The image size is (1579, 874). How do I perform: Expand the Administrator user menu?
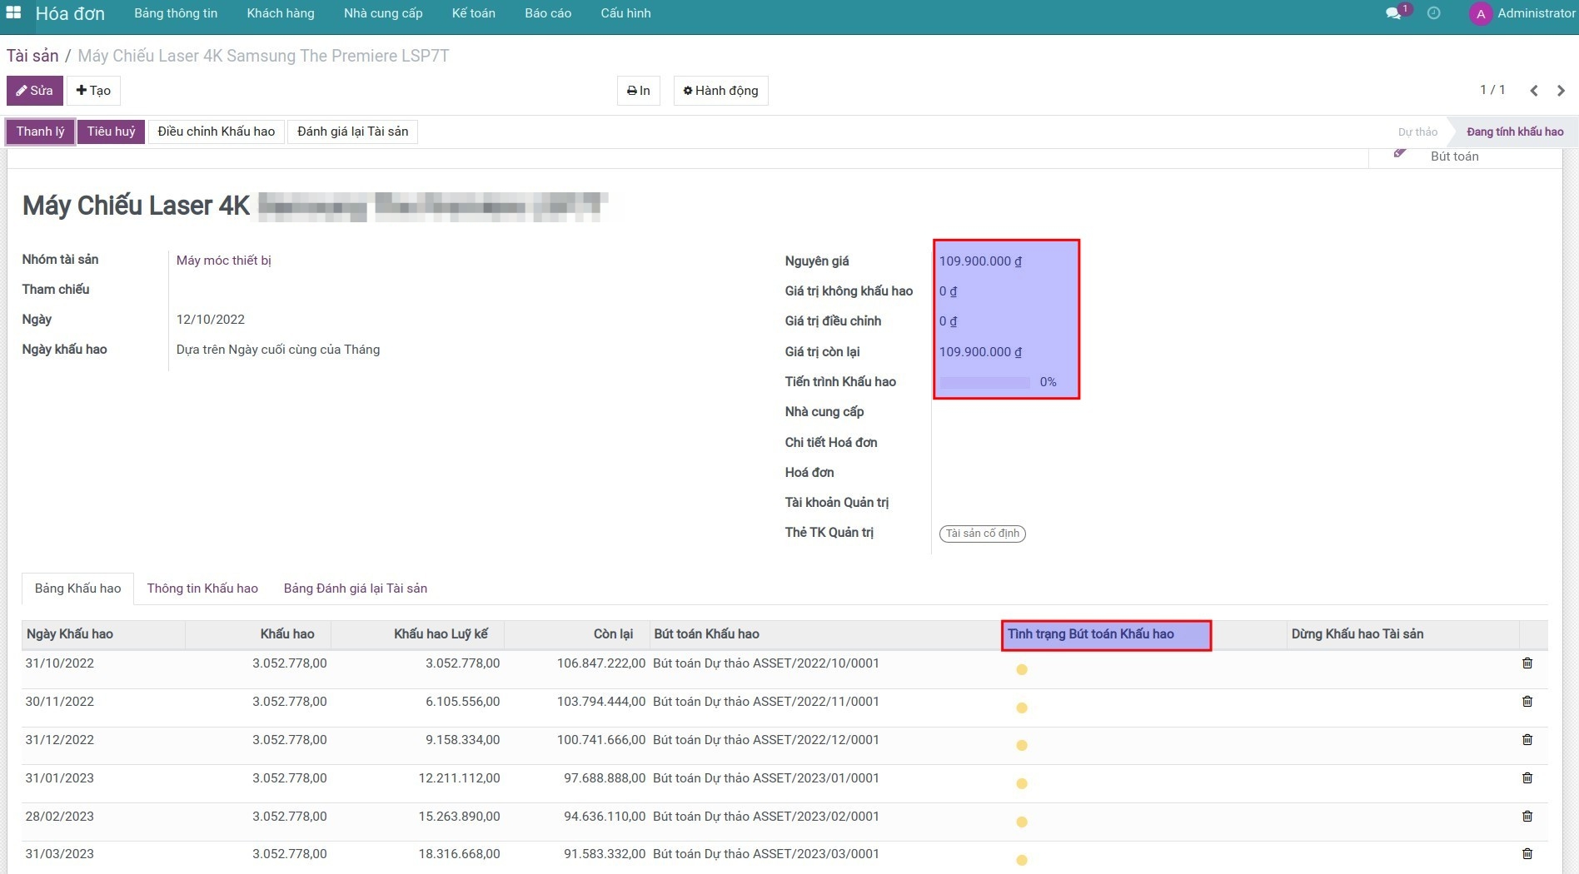1522,13
